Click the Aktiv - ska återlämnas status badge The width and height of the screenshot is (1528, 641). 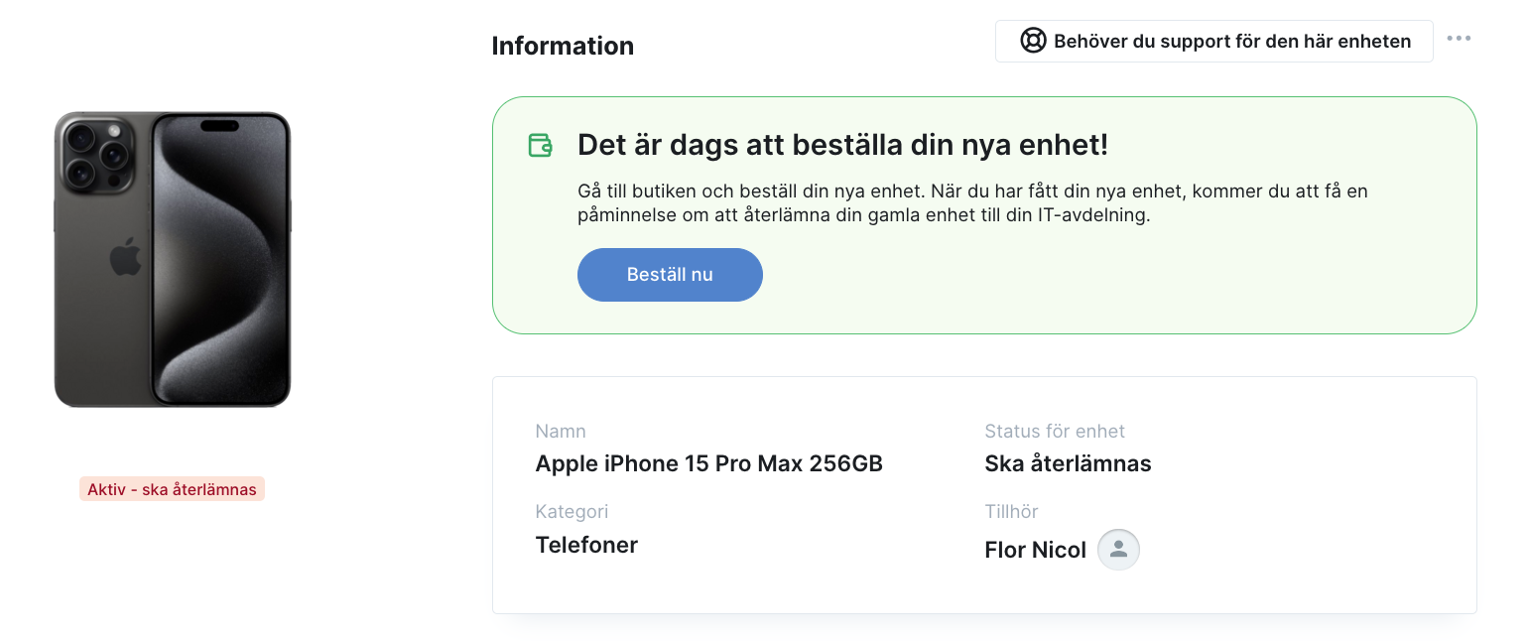pyautogui.click(x=173, y=489)
